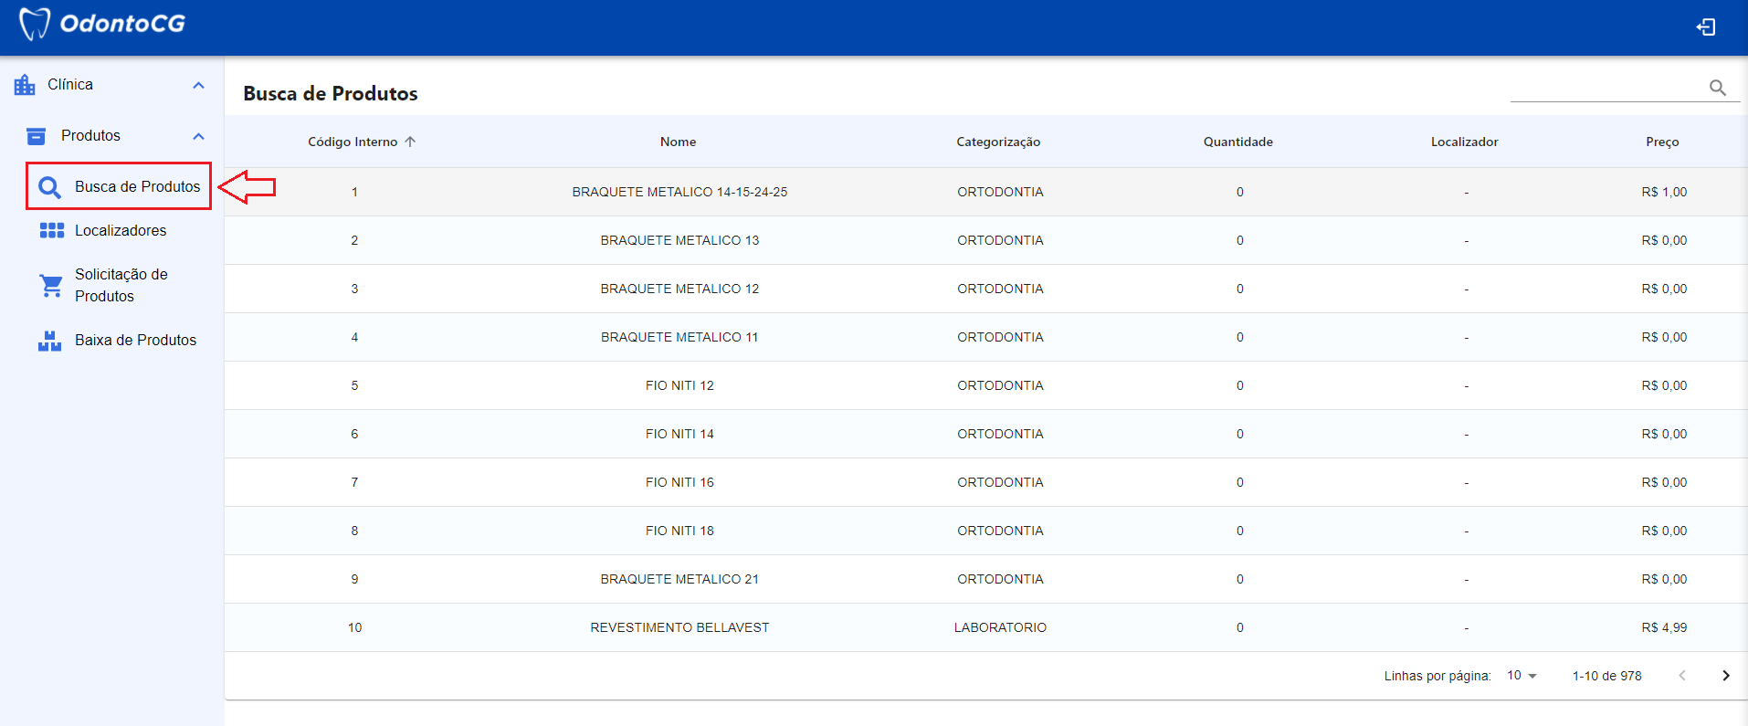The image size is (1748, 726).
Task: Open rows per page dropdown
Action: pyautogui.click(x=1522, y=676)
